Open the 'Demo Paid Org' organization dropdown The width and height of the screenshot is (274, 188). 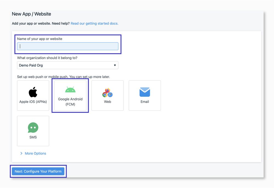point(65,65)
